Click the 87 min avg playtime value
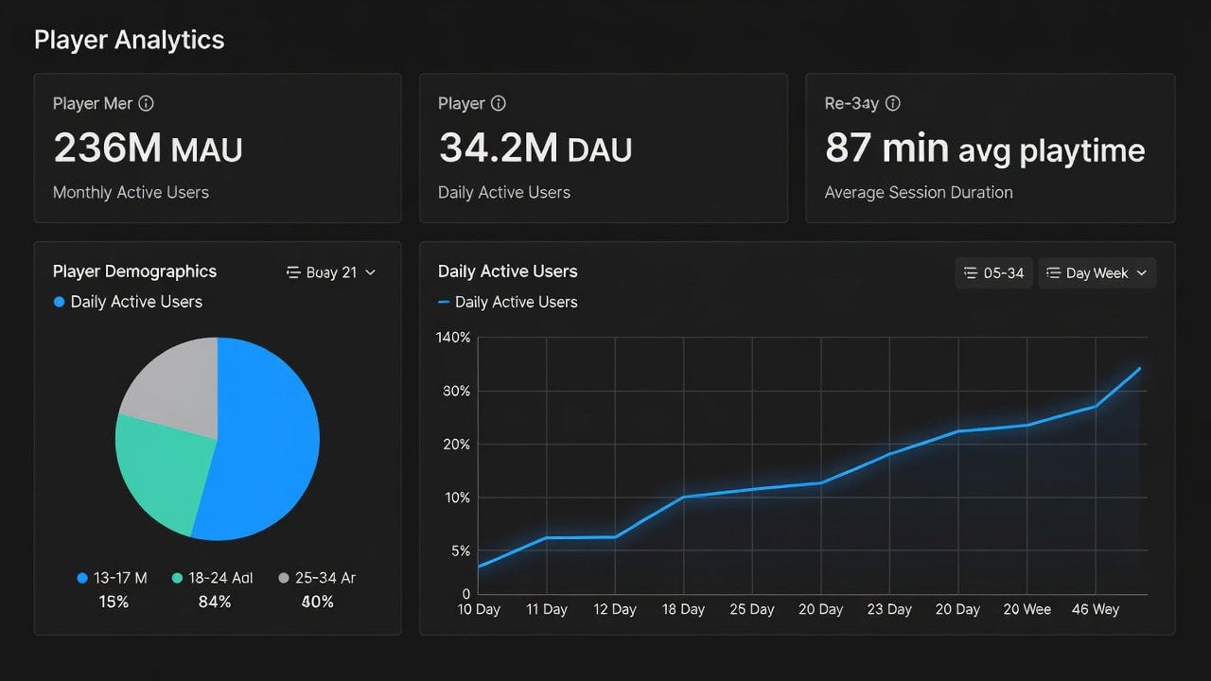The width and height of the screenshot is (1211, 681). click(x=985, y=148)
